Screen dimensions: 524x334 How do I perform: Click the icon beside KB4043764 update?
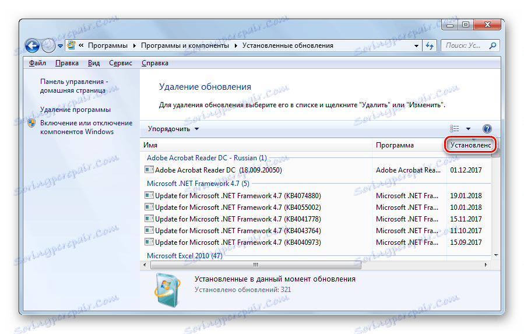[149, 230]
